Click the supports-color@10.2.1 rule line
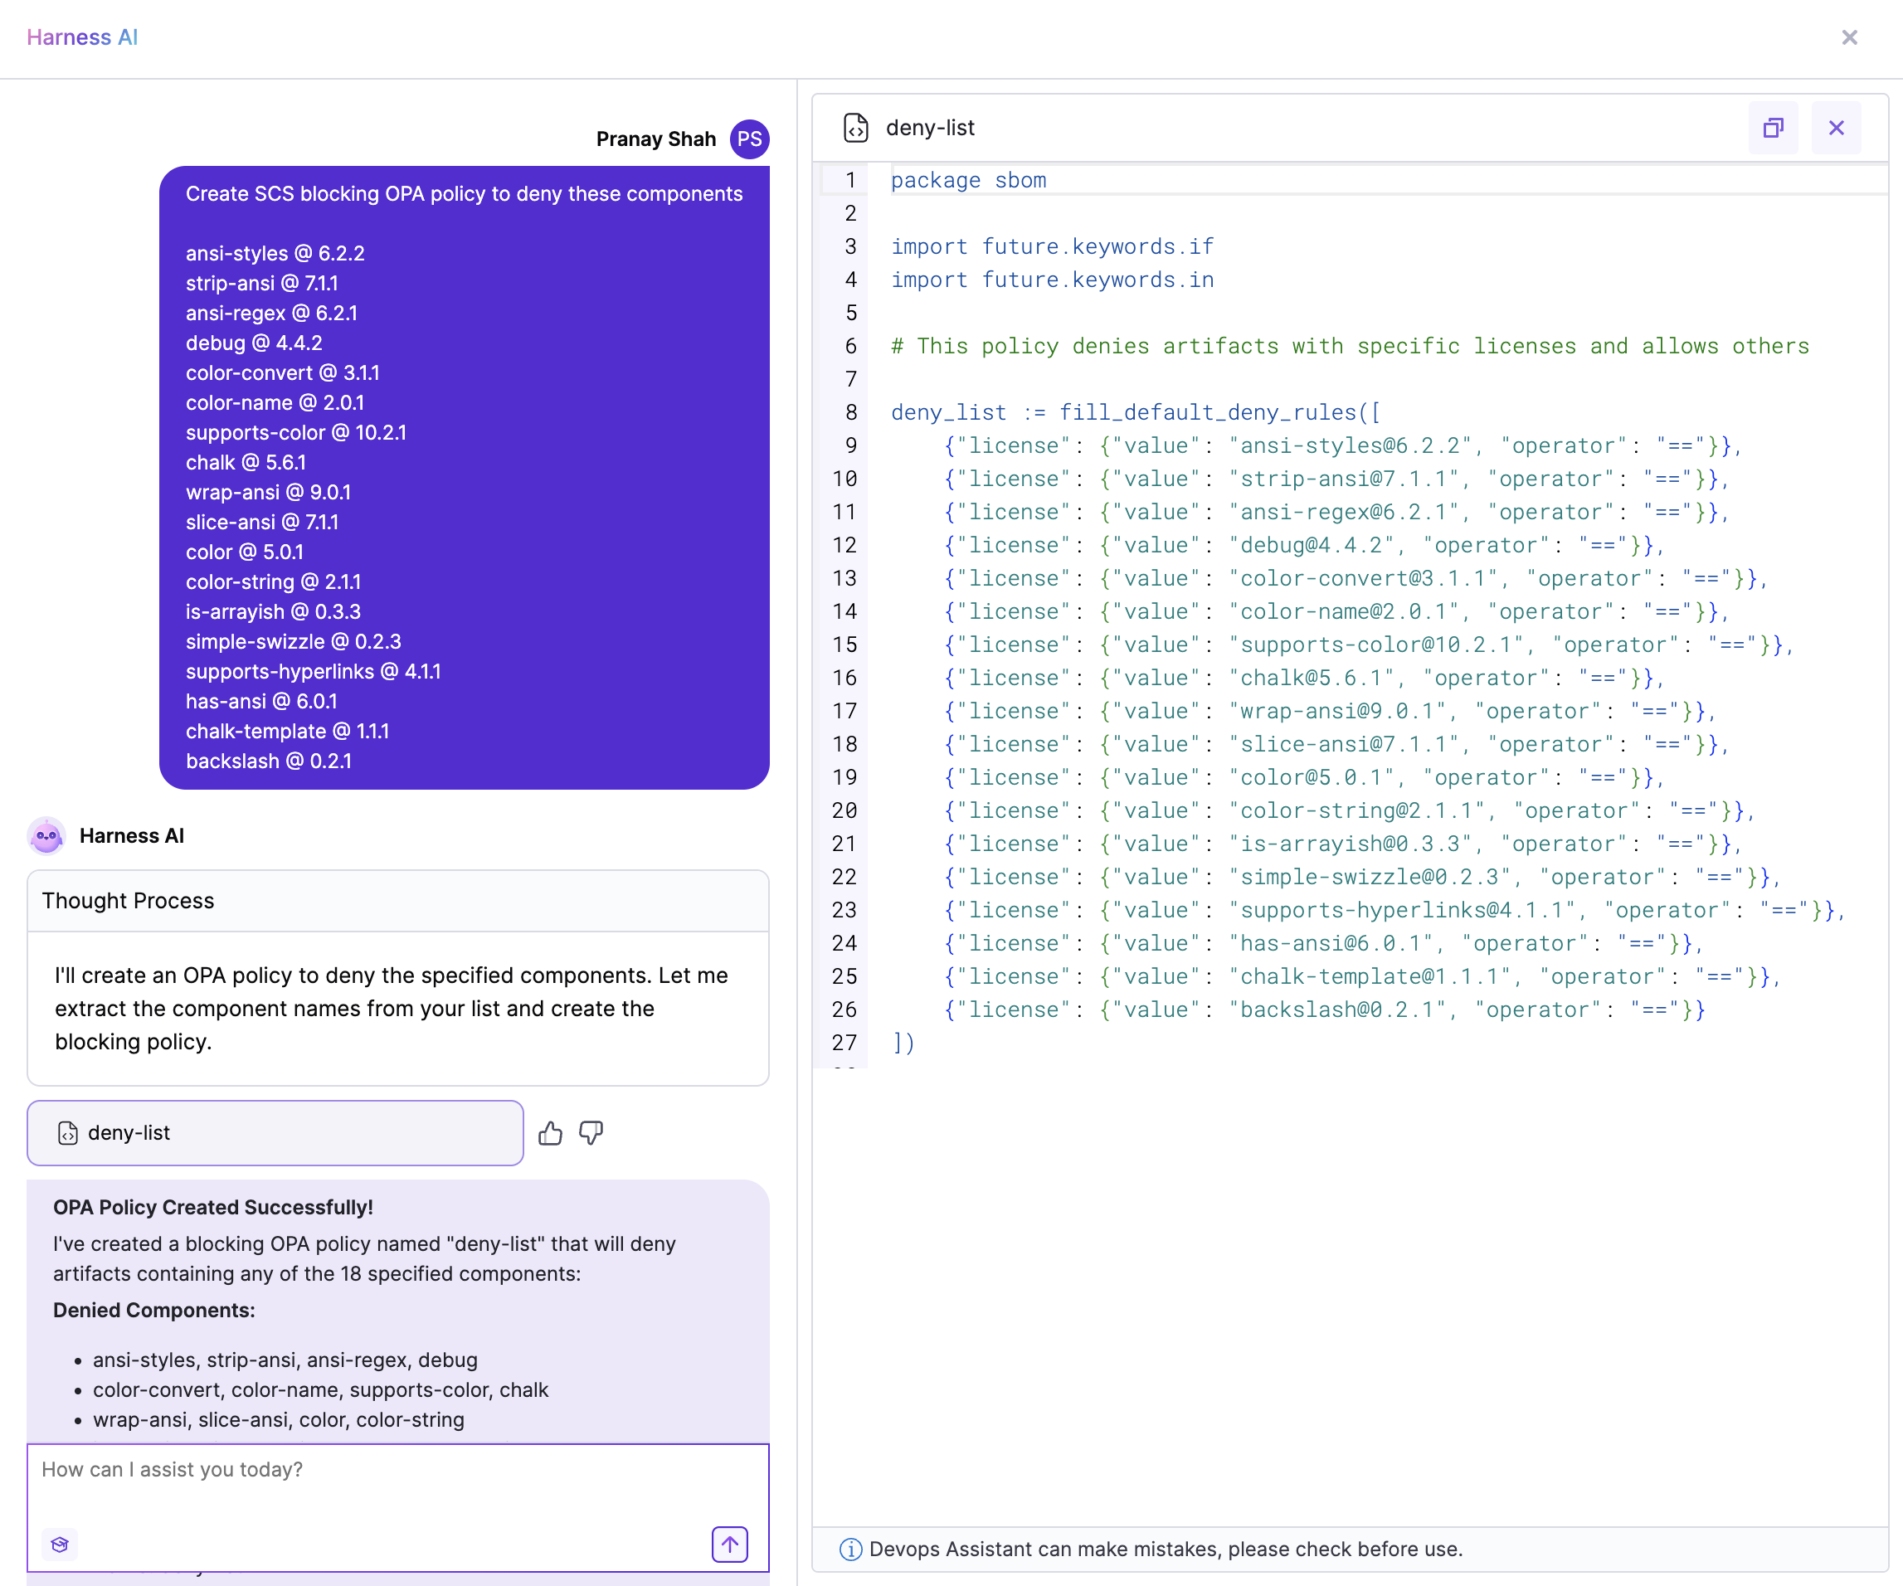 point(1368,645)
